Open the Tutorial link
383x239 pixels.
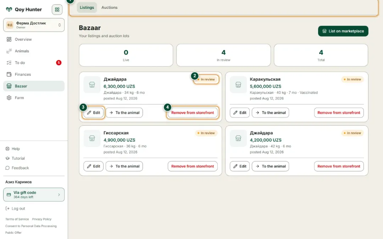pyautogui.click(x=15, y=158)
